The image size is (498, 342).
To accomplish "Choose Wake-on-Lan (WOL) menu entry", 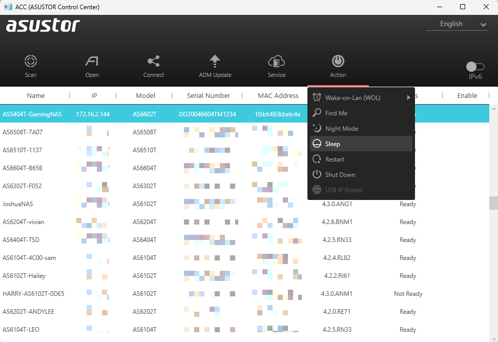I will (361, 97).
